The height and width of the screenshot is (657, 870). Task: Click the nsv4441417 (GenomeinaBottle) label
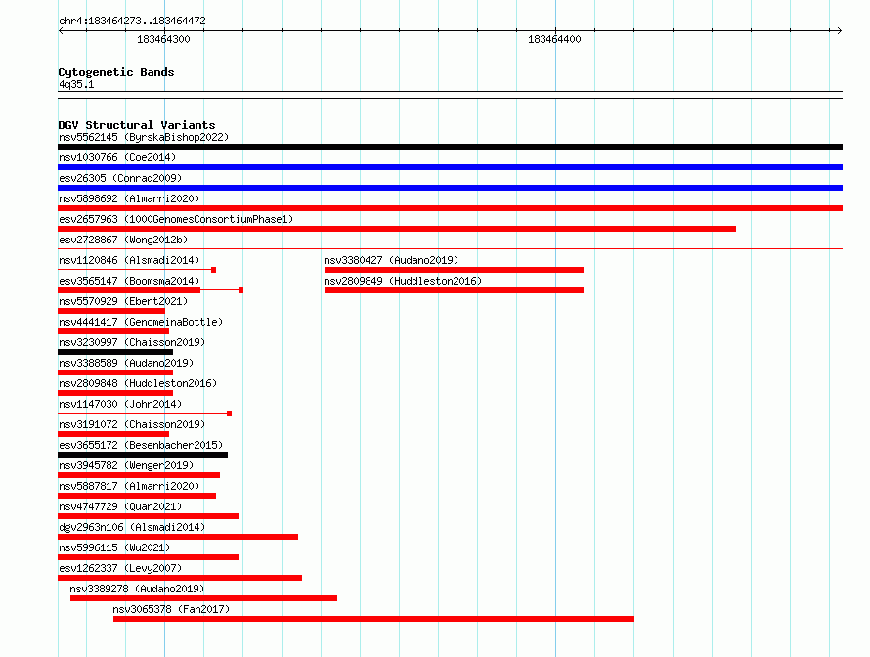point(141,322)
